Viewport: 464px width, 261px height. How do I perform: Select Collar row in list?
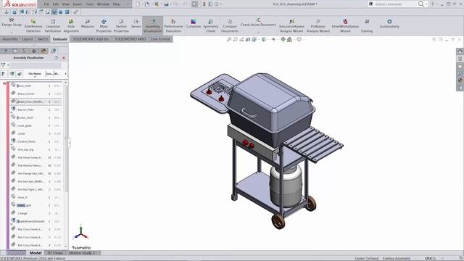pos(36,133)
